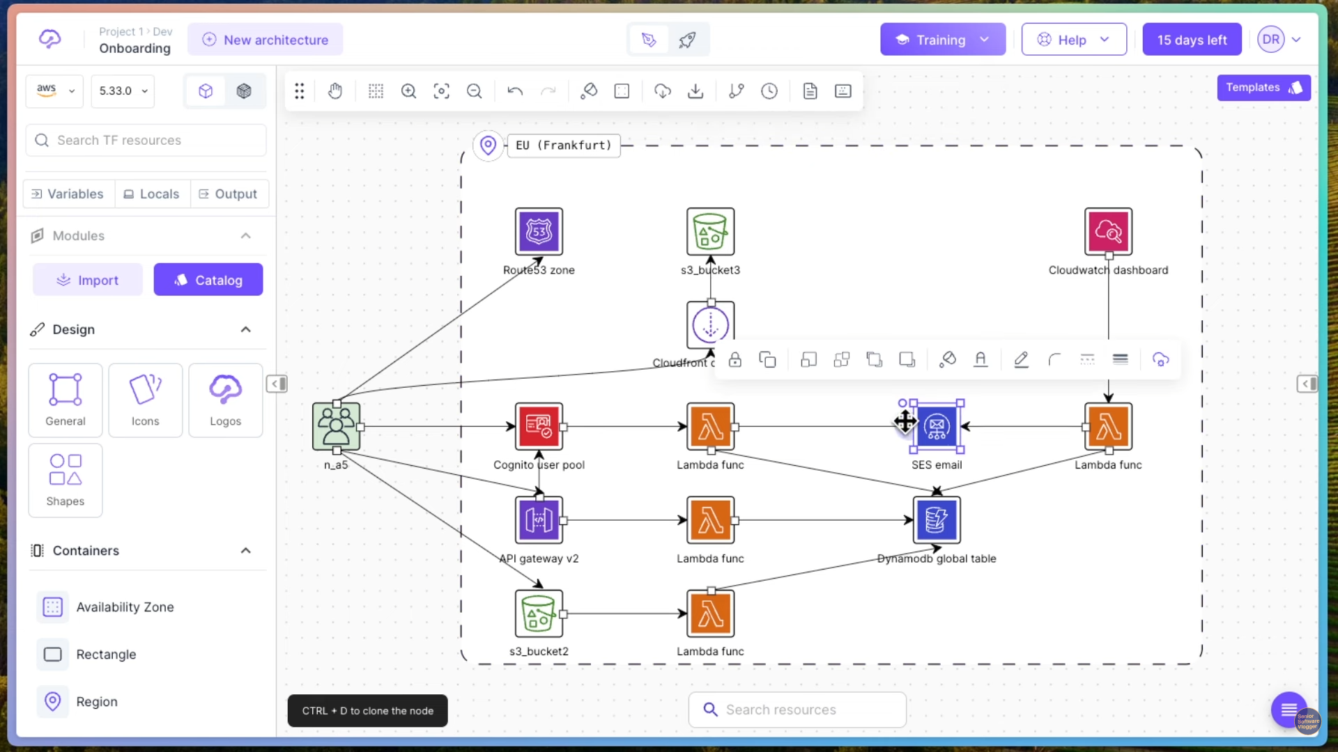This screenshot has width=1338, height=752.
Task: Toggle the right sidebar panel handle
Action: pyautogui.click(x=1307, y=384)
